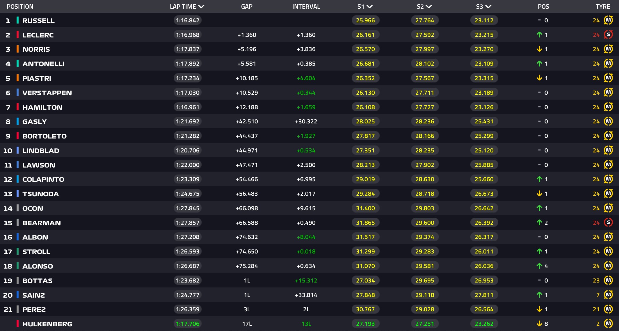Click the GAP column header

tap(247, 6)
